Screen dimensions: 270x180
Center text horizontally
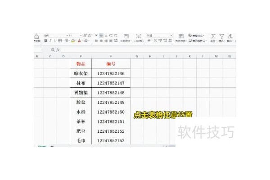101,40
